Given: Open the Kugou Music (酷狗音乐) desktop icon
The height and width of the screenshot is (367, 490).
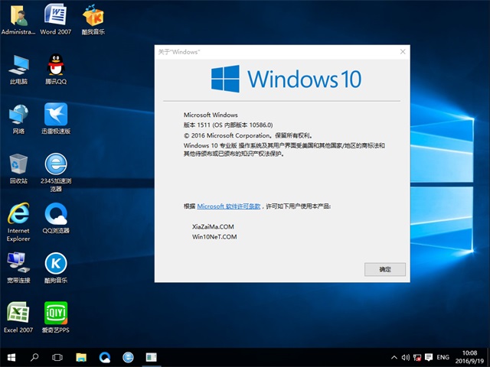Looking at the screenshot, I should (55, 264).
